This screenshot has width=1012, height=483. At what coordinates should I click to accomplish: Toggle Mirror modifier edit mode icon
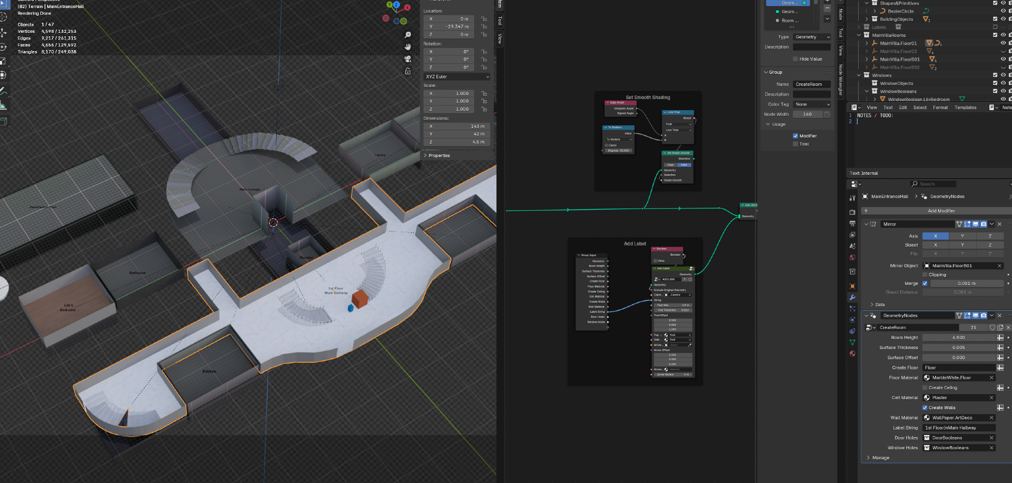click(x=967, y=224)
